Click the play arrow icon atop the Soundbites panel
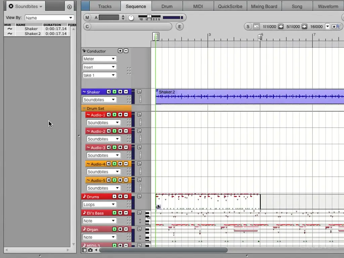344x258 pixels. (x=69, y=6)
